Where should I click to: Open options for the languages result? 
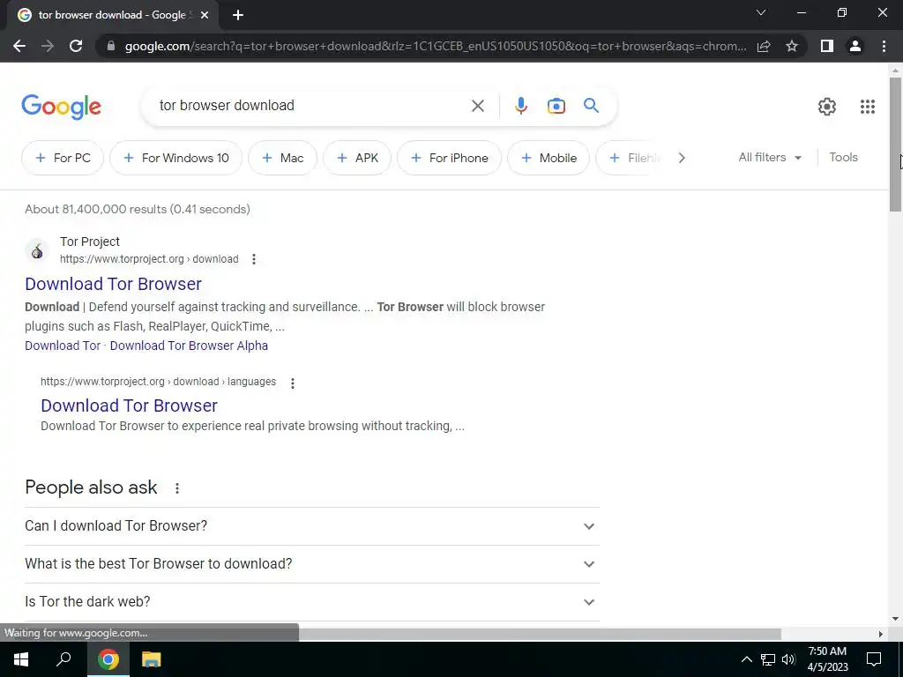point(293,383)
